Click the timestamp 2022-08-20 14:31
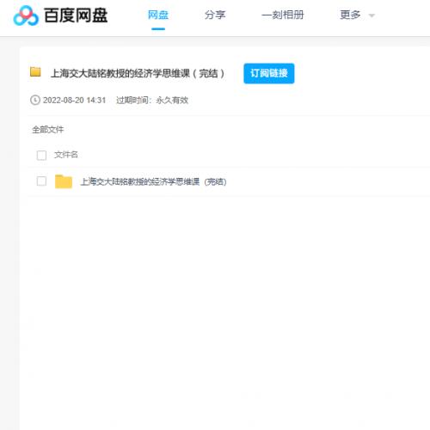Image resolution: width=430 pixels, height=430 pixels. tap(74, 101)
